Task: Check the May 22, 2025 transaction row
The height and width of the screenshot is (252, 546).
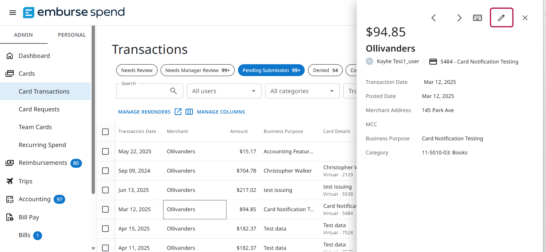Action: [105, 151]
